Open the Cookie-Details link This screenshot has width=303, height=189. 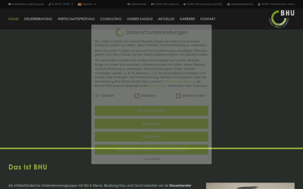click(151, 159)
